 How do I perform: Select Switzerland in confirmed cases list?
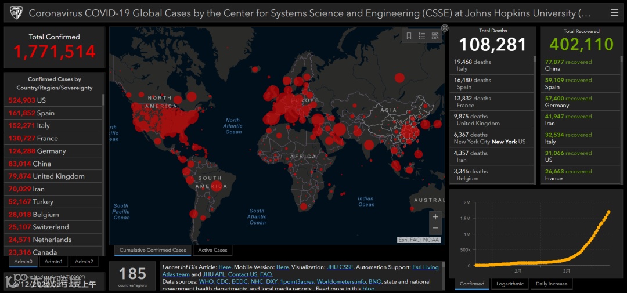(x=55, y=227)
